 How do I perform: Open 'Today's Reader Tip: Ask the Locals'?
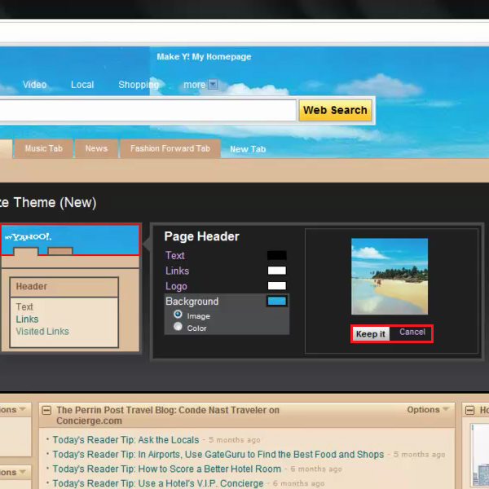(126, 440)
